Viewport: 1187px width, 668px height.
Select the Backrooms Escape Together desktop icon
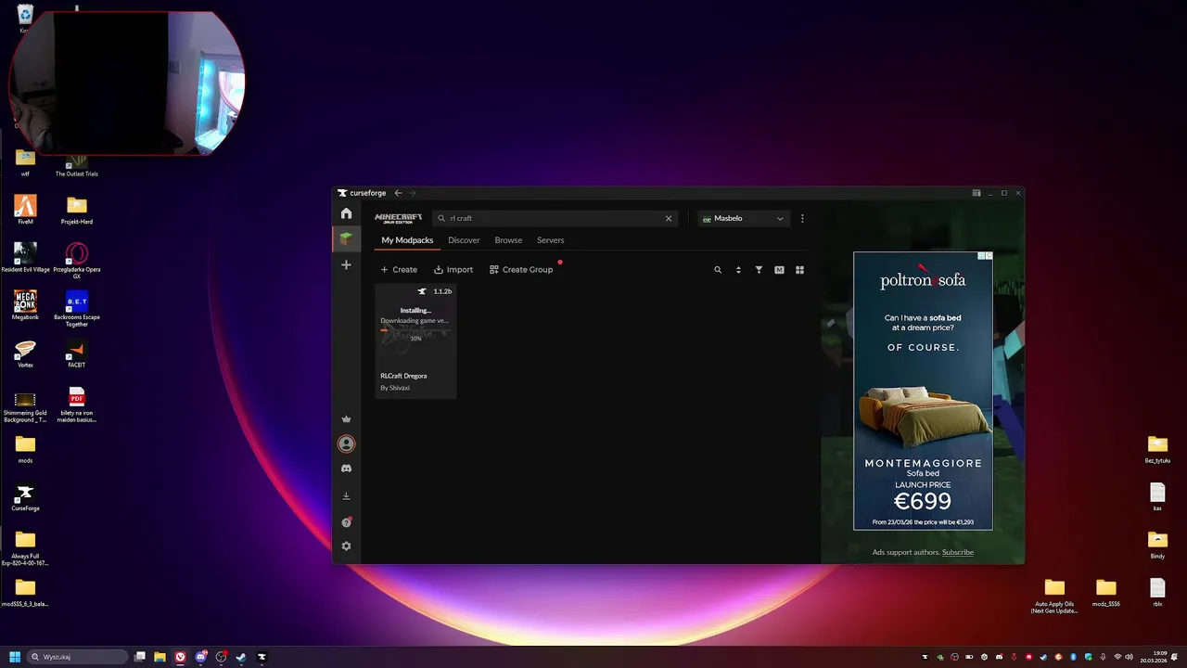(77, 310)
